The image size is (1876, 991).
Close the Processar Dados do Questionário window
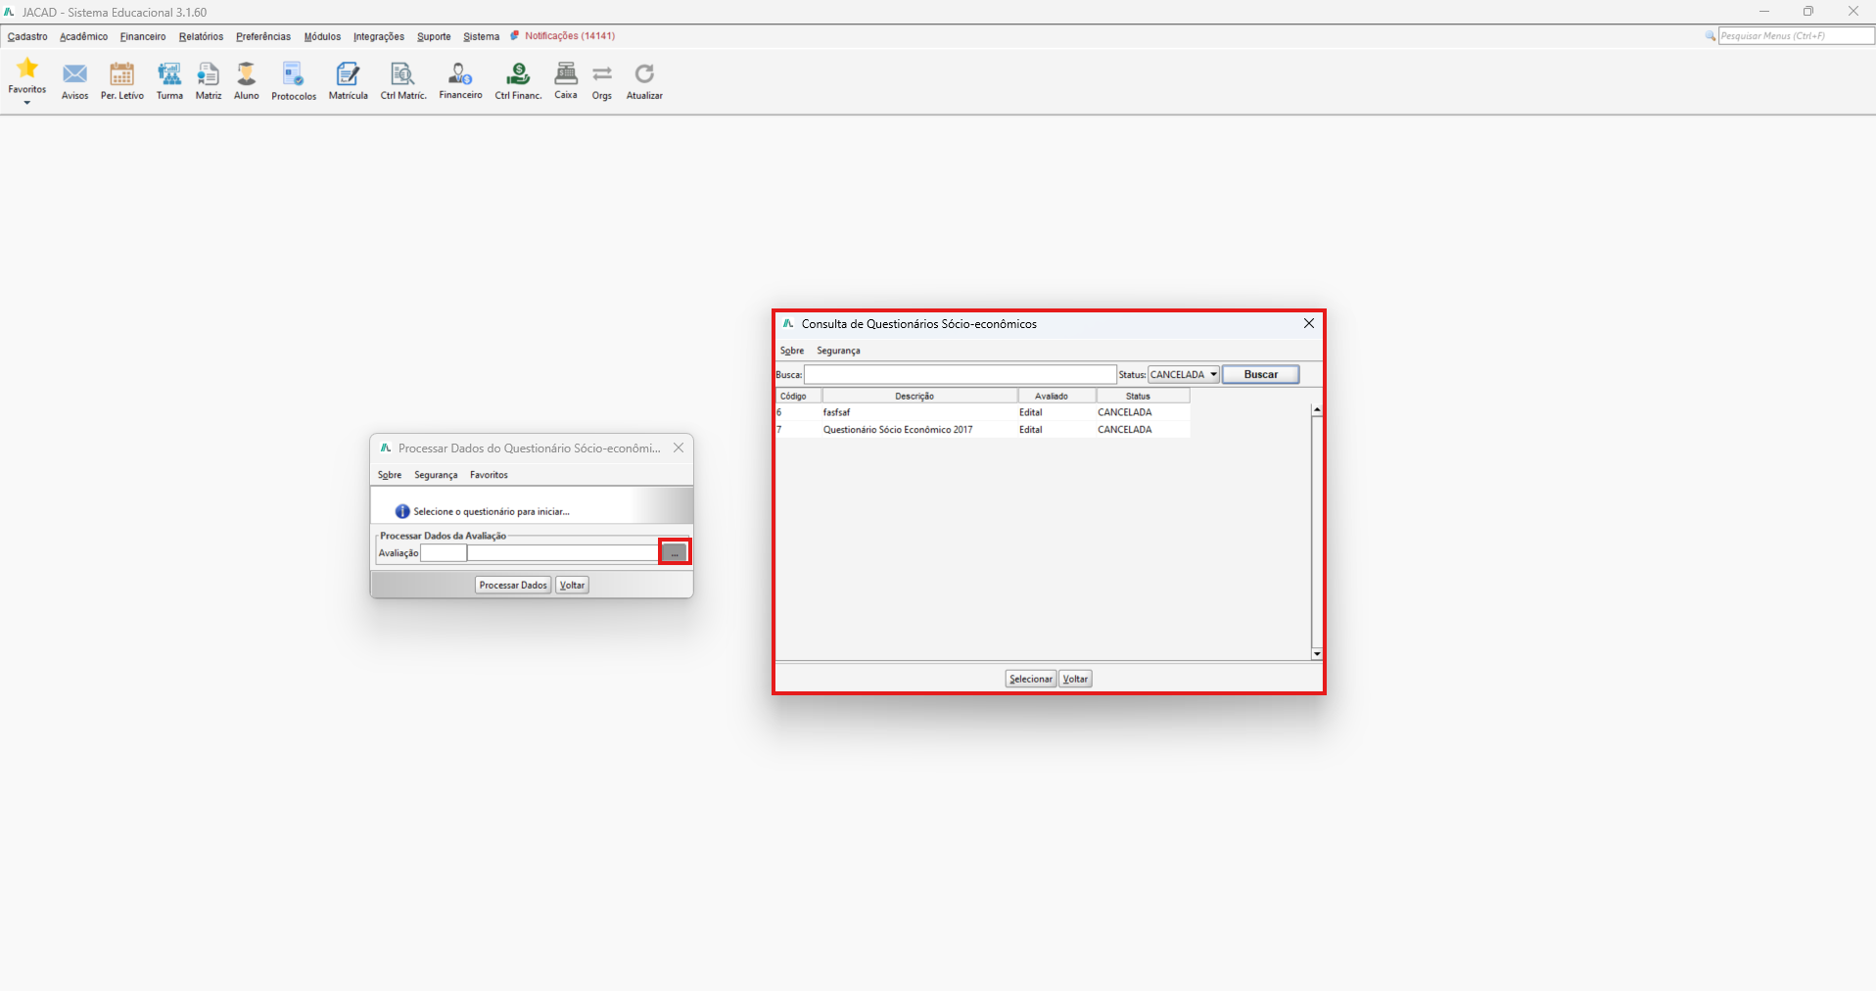point(679,448)
